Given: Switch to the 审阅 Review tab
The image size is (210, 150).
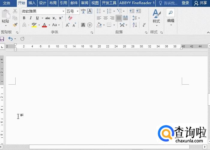Looking at the screenshot, I should pos(85,3).
